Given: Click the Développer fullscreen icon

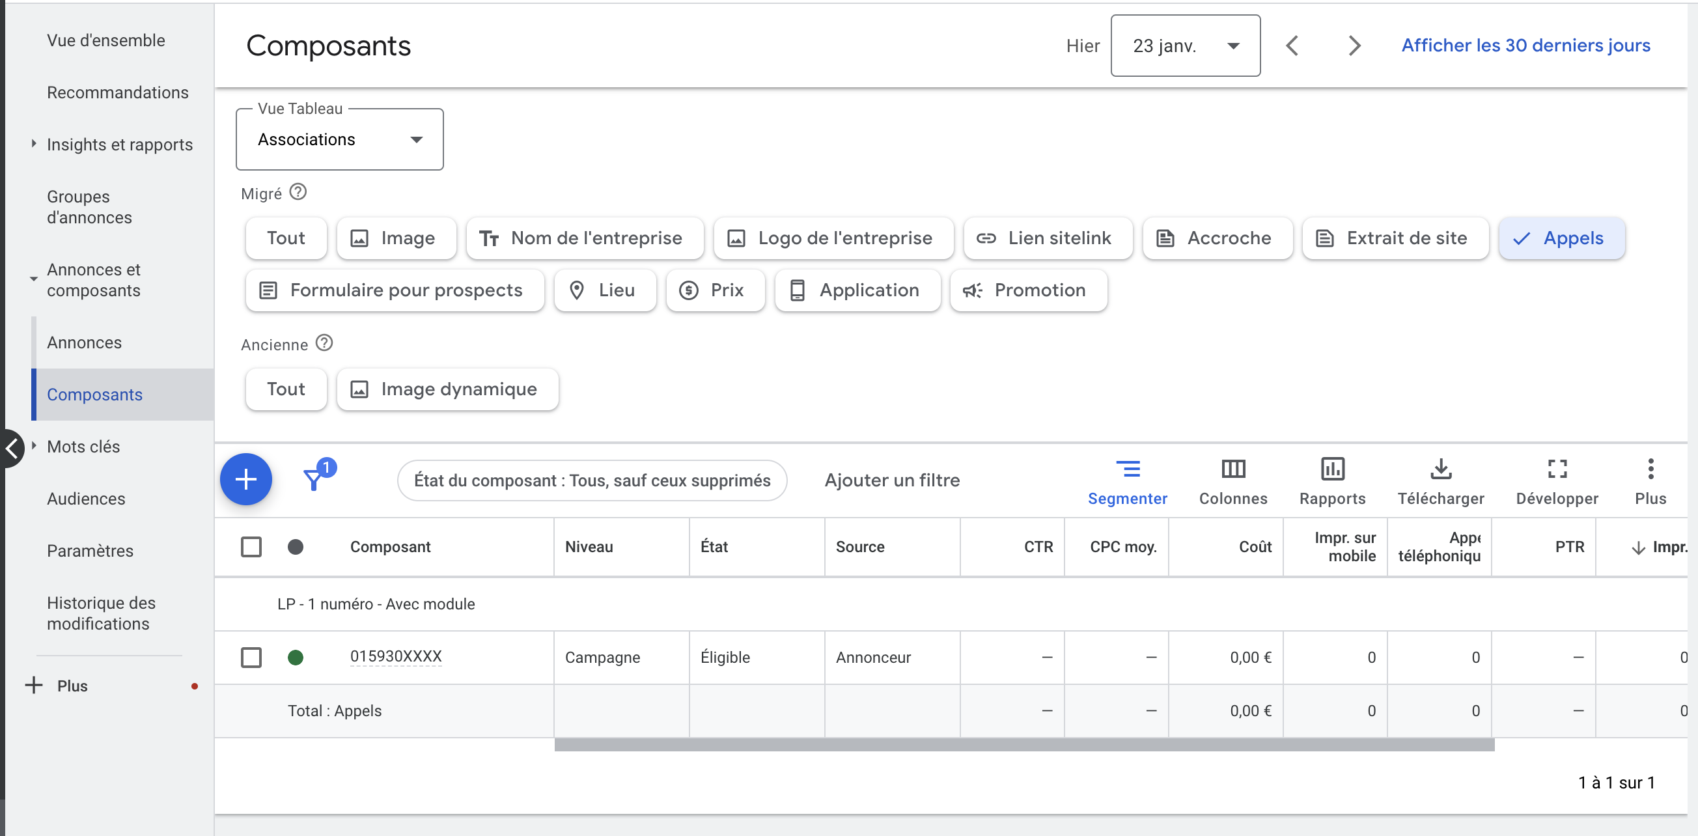Looking at the screenshot, I should (x=1557, y=469).
